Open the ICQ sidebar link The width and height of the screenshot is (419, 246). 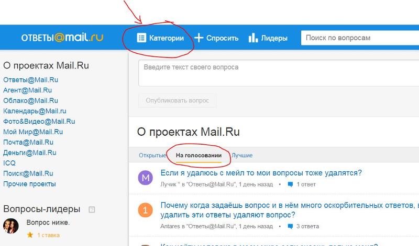pyautogui.click(x=9, y=163)
